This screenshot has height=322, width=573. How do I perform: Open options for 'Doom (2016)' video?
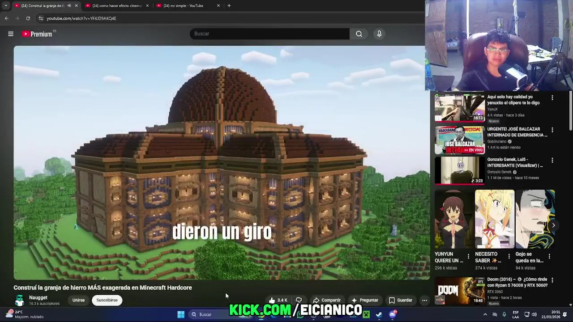click(552, 280)
